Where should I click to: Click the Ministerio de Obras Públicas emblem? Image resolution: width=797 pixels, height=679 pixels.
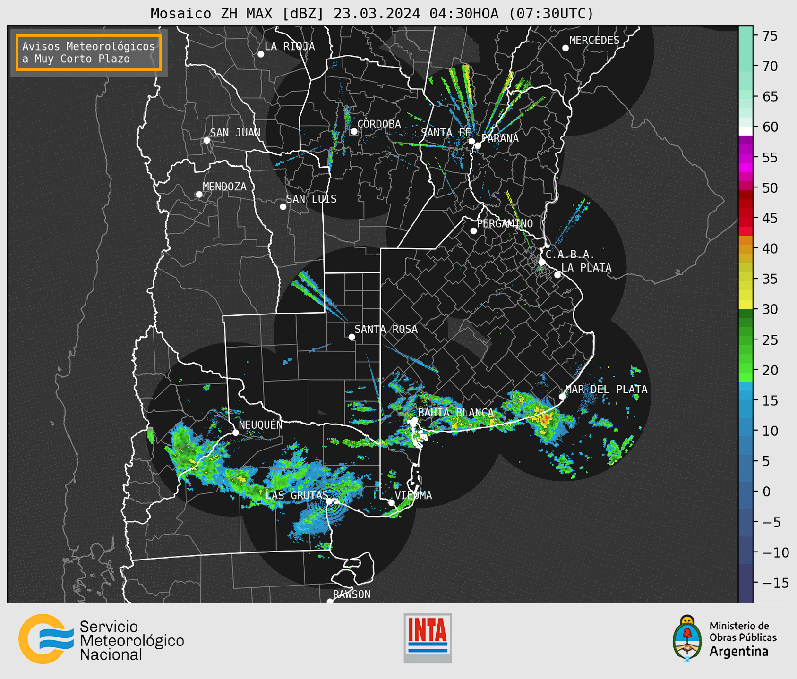687,638
